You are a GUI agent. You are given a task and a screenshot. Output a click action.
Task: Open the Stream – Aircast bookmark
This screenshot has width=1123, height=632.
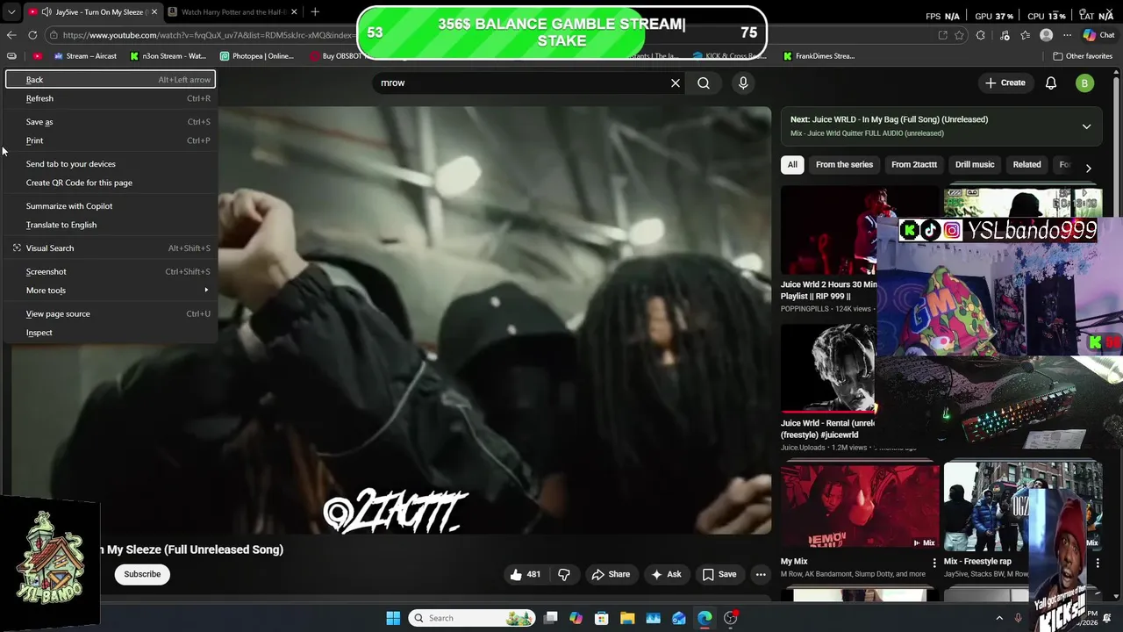(x=85, y=56)
